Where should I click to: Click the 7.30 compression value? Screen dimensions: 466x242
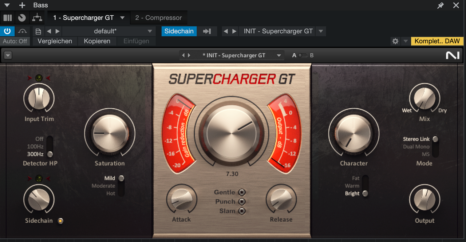pos(232,174)
